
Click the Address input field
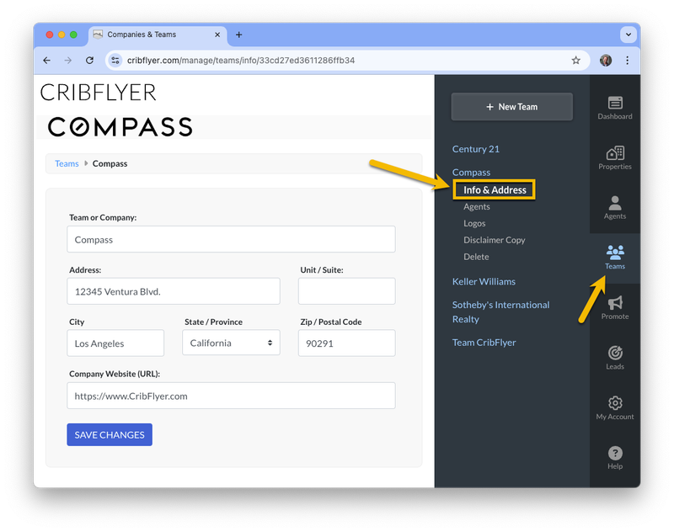pyautogui.click(x=174, y=291)
